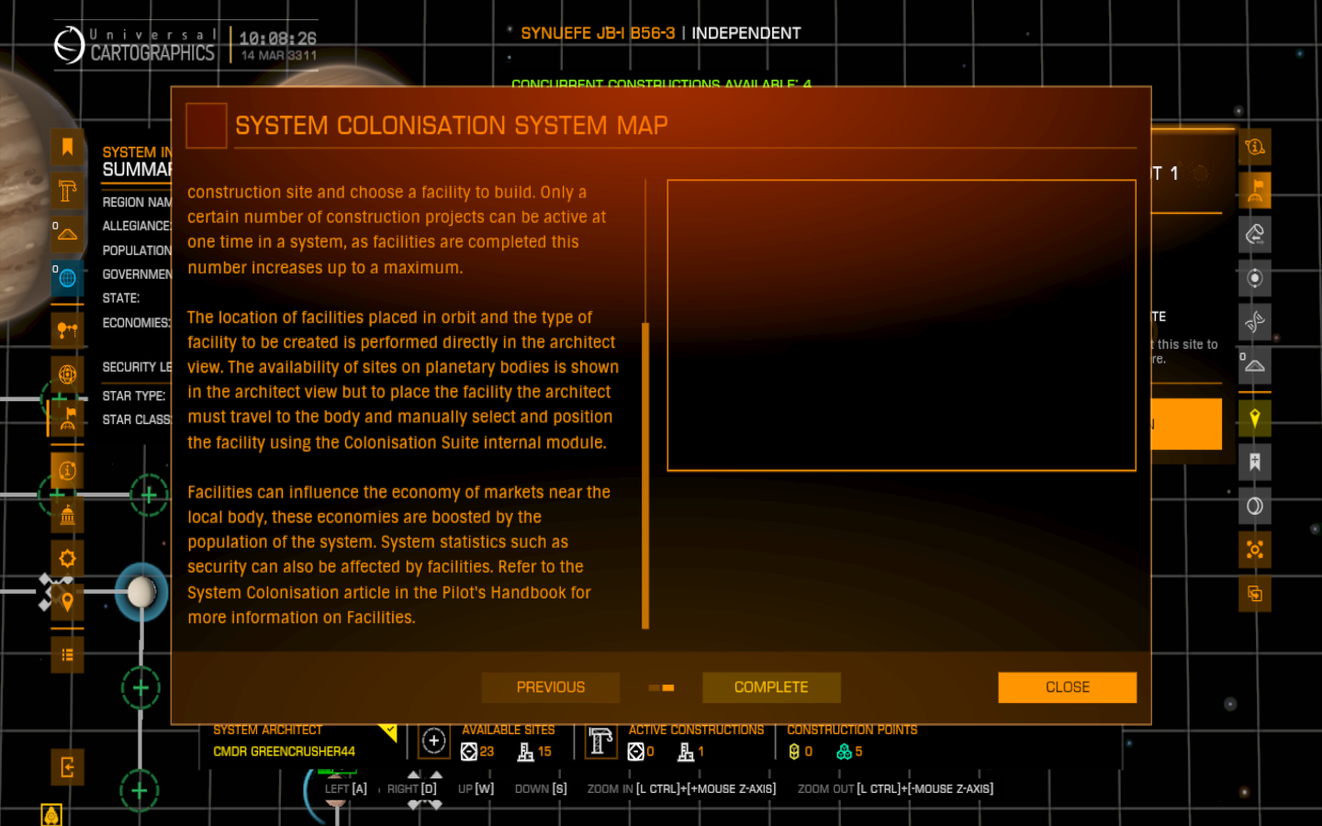
Task: Click the orange action button behind the dialog
Action: pos(1186,424)
